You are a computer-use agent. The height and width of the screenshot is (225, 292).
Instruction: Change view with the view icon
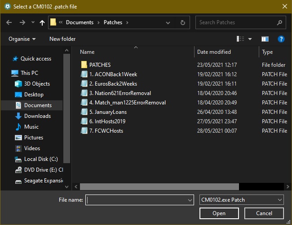click(240, 39)
